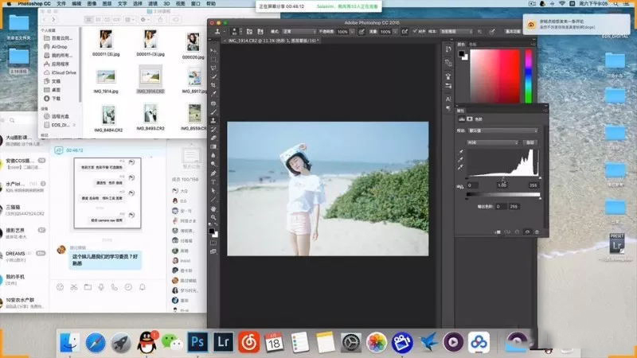The width and height of the screenshot is (637, 358).
Task: Select the Hand tool
Action: click(213, 208)
